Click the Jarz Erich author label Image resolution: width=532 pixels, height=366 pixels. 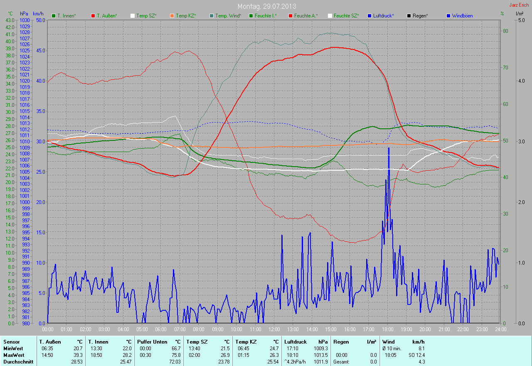click(519, 5)
